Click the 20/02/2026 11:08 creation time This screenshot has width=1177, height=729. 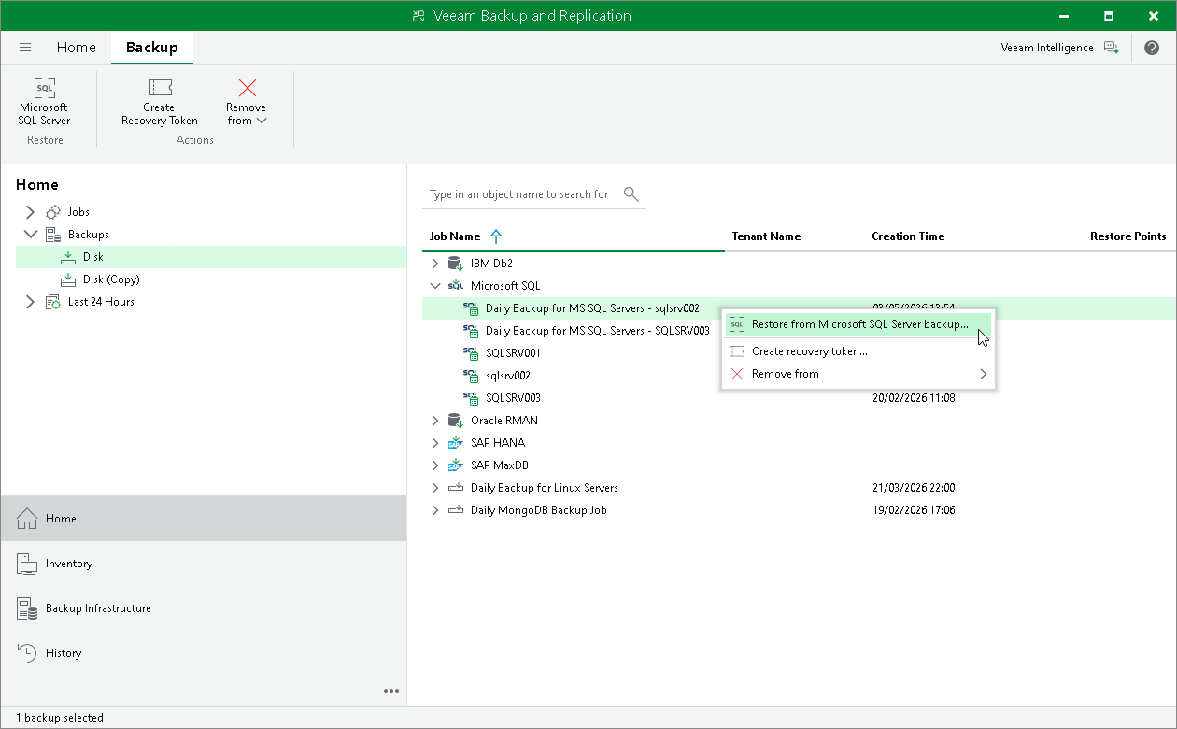tap(914, 398)
